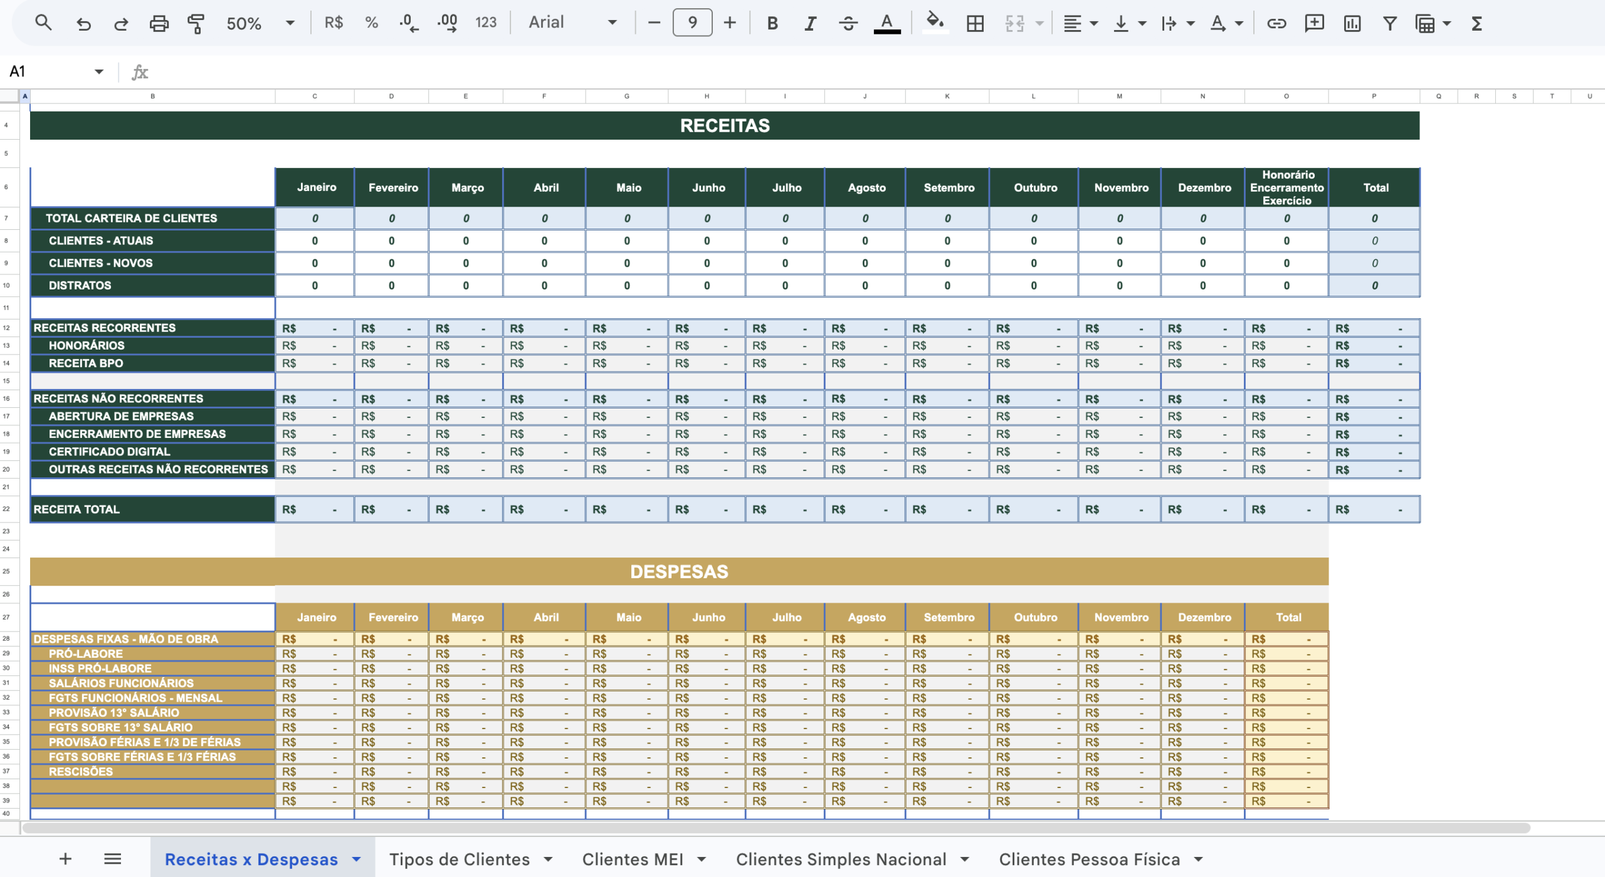
Task: Click the horizontal scrollbar
Action: coord(776,828)
